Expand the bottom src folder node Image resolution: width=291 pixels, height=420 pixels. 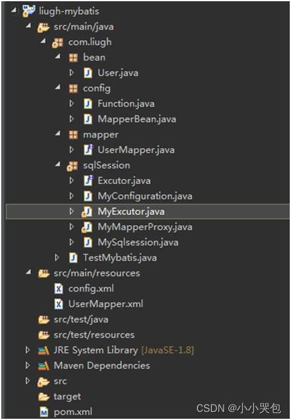click(x=28, y=381)
